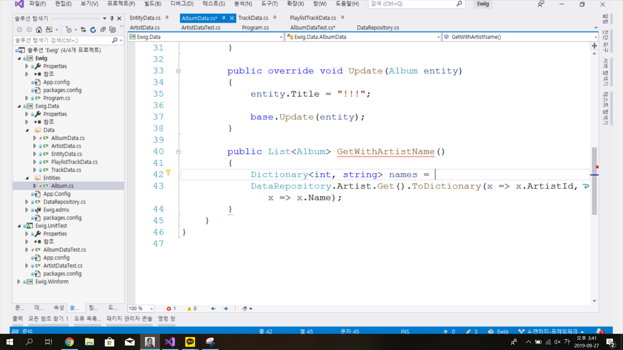Open the 100 % zoom level dropdown
Image resolution: width=623 pixels, height=350 pixels.
[152, 309]
